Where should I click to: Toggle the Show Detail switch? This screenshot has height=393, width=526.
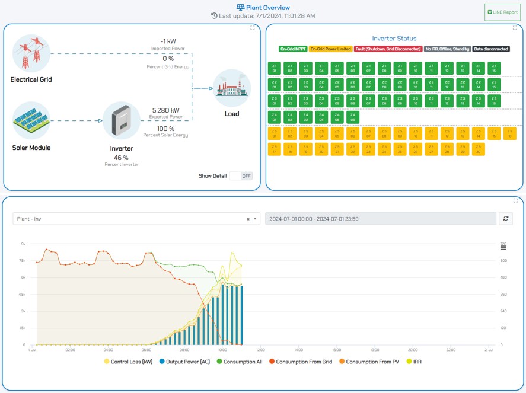[241, 176]
